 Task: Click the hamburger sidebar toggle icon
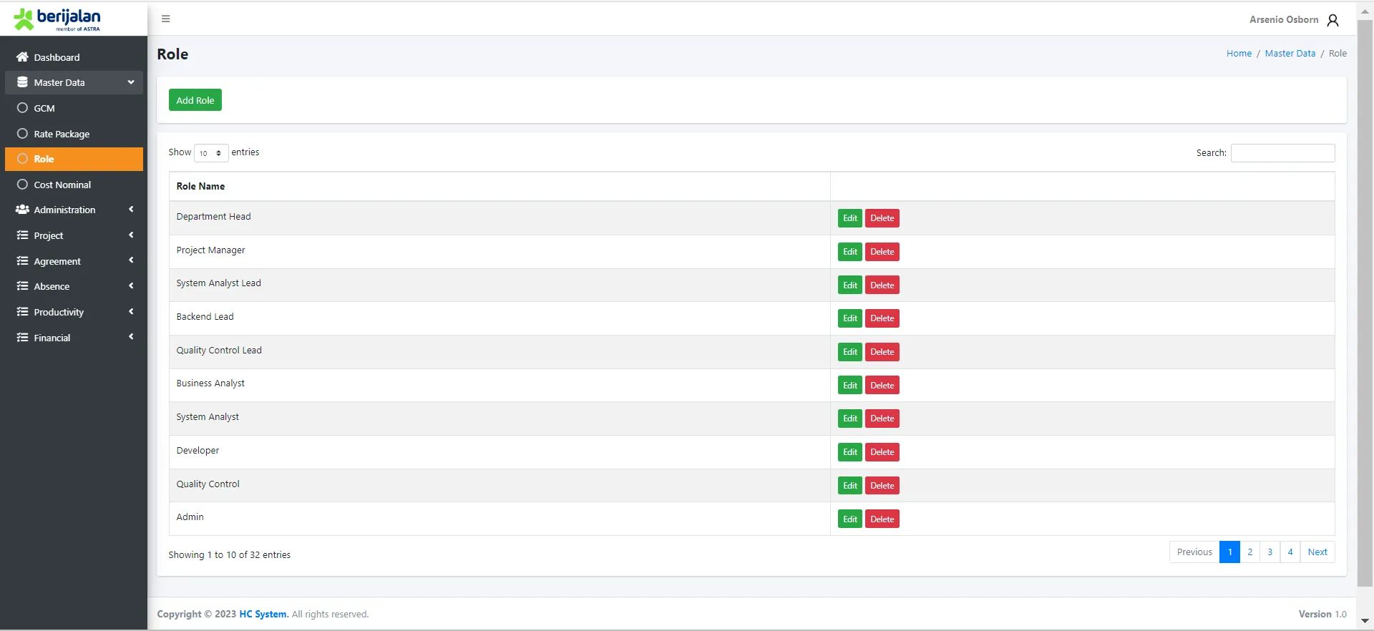click(165, 19)
